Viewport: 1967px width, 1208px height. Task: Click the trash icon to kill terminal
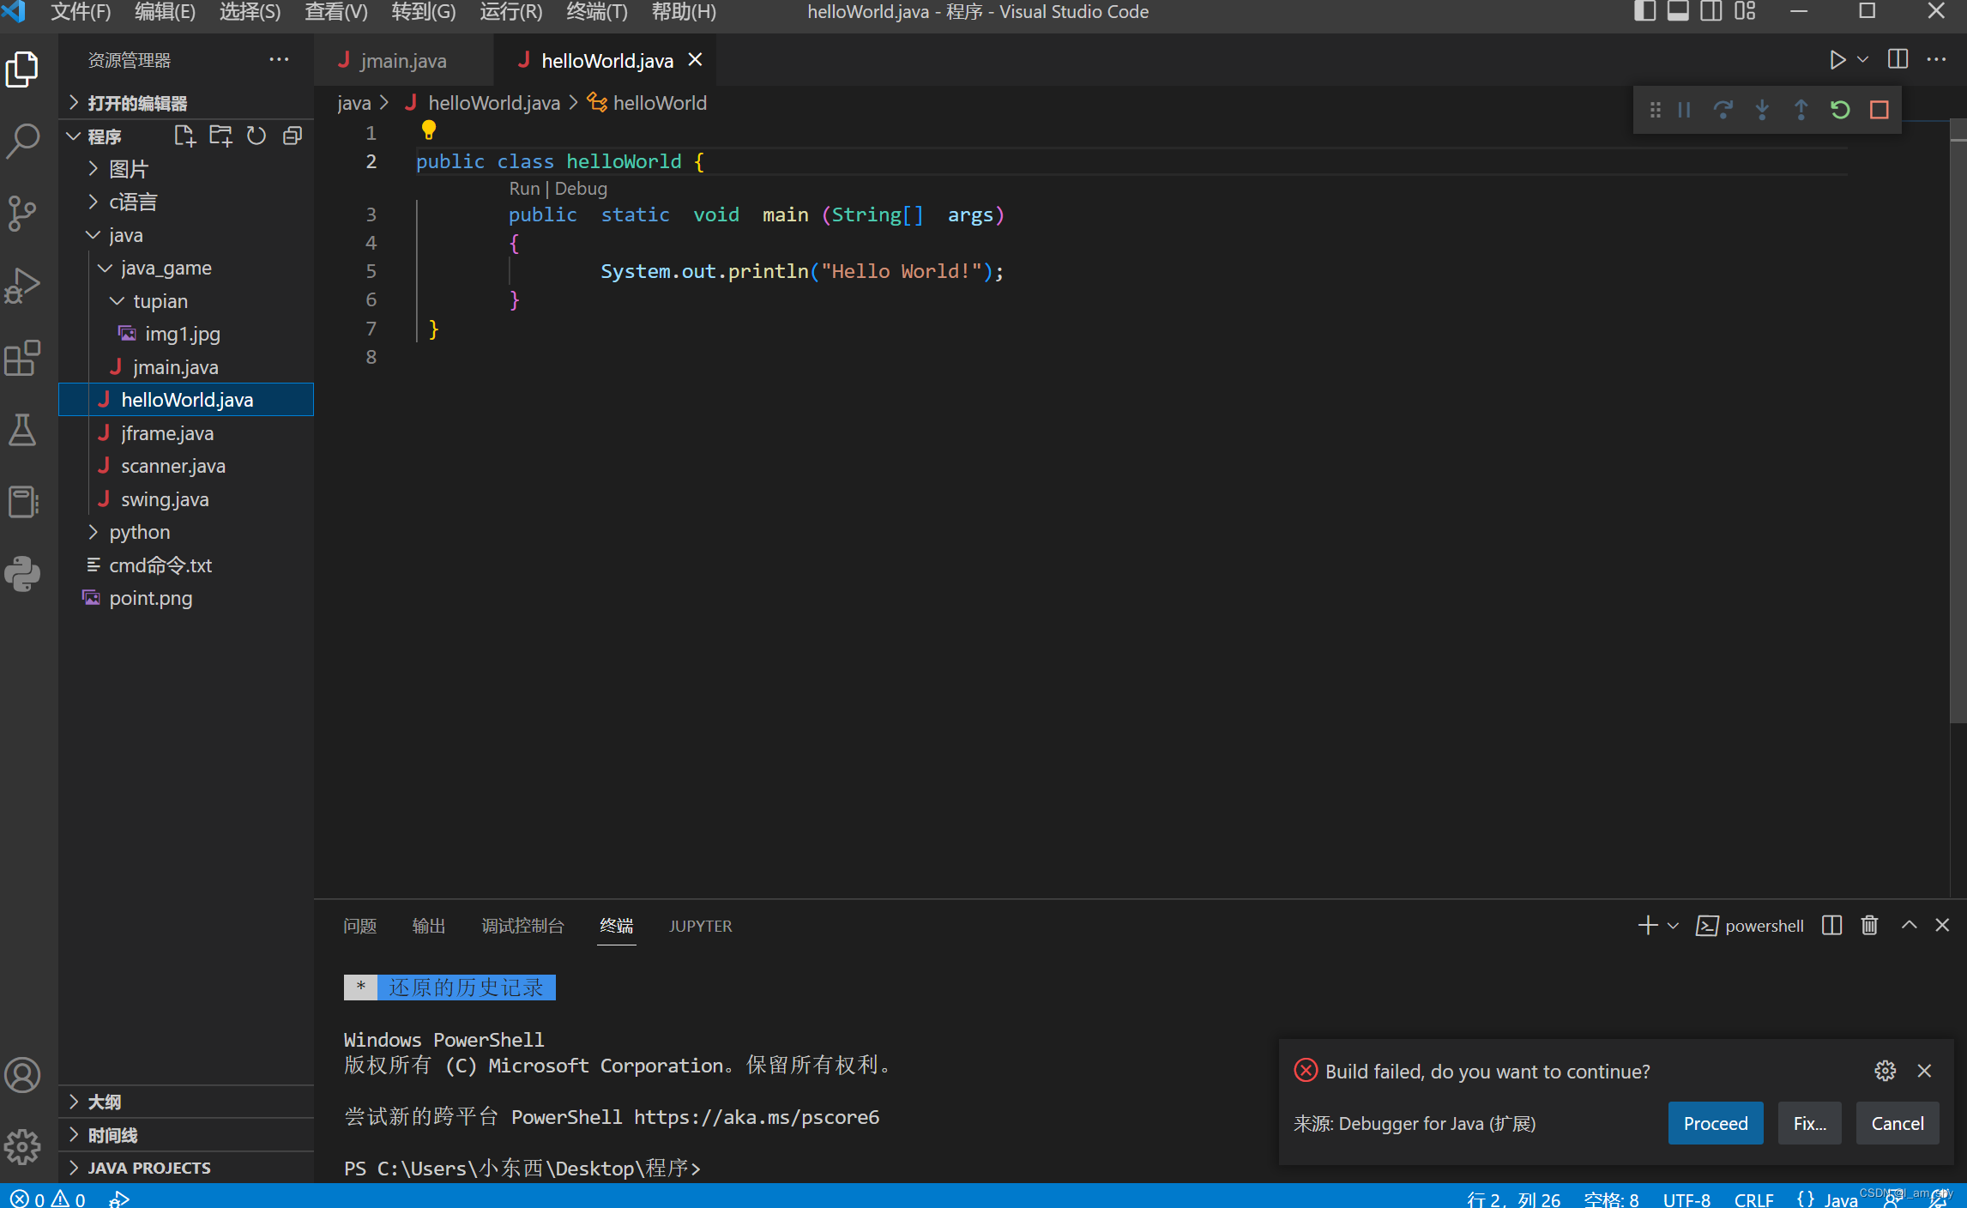1869,926
